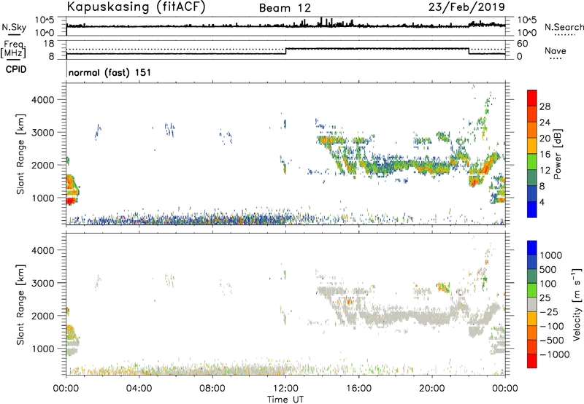Click the 'Power [dB]' colorbar title
Viewport: 584px width, 404px height.
pos(557,154)
